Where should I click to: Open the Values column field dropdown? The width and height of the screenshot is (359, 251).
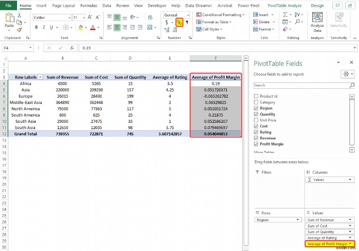coord(350,180)
